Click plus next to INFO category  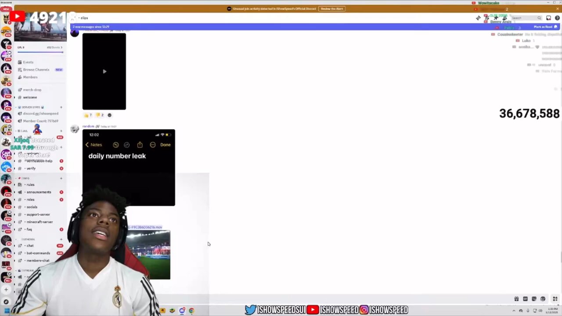coord(61,178)
